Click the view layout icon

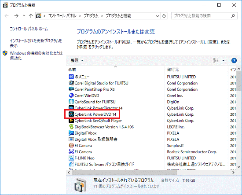tap(216, 60)
